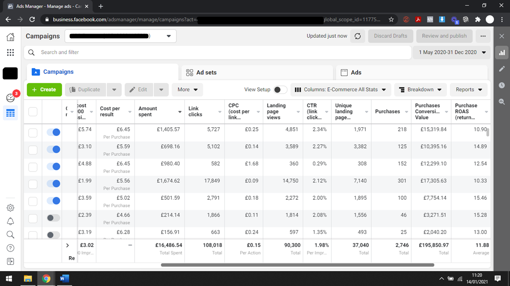This screenshot has height=286, width=510.
Task: Open Chrome extensions puzzle icon
Action: pyautogui.click(x=478, y=19)
